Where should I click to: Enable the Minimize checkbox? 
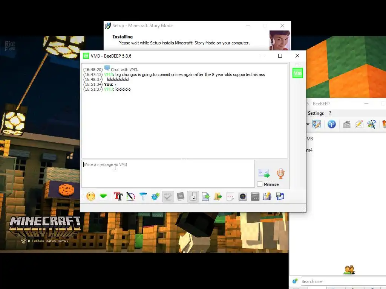(x=260, y=184)
